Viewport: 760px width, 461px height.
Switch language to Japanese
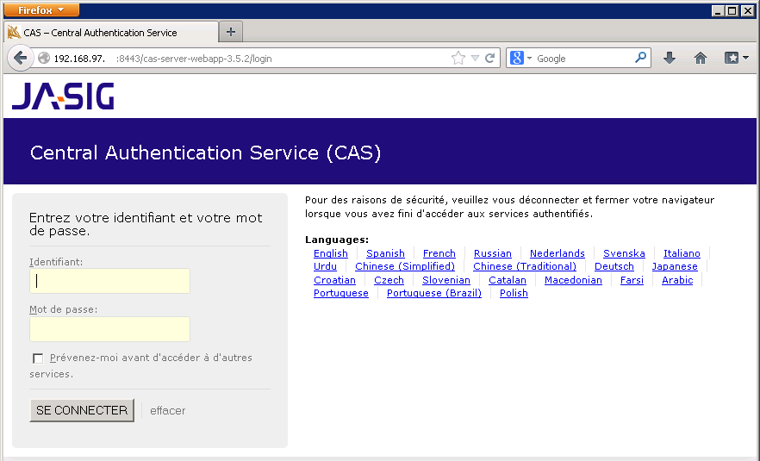tap(675, 266)
